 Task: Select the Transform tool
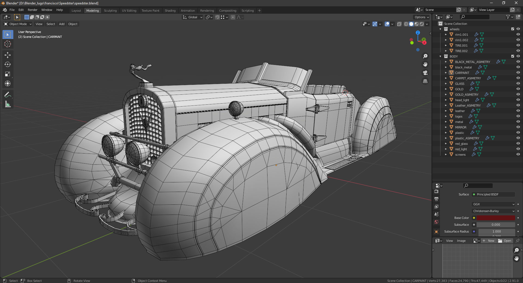[x=8, y=83]
